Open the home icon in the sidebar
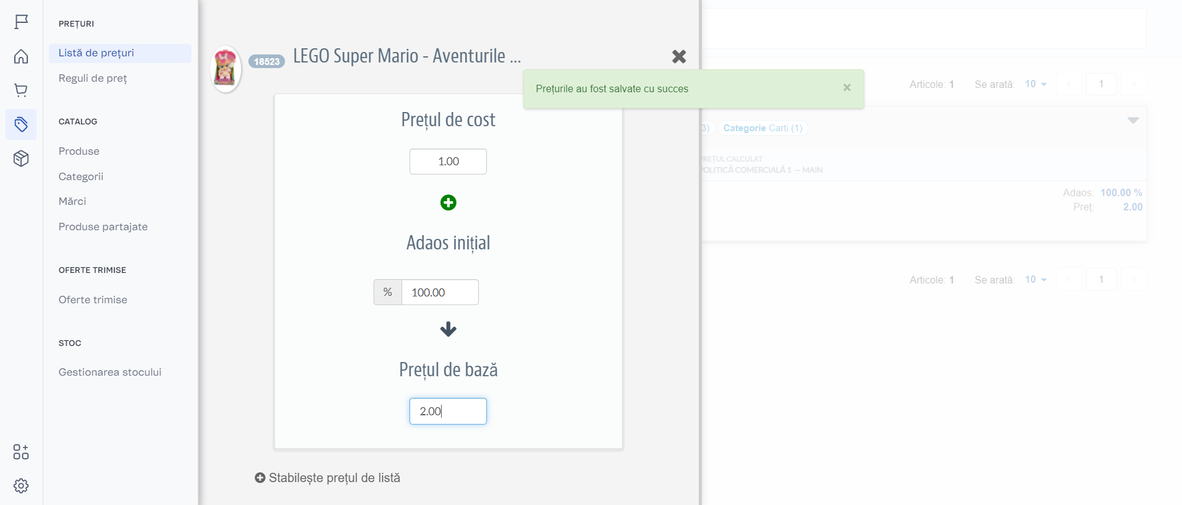The image size is (1182, 505). 21,56
